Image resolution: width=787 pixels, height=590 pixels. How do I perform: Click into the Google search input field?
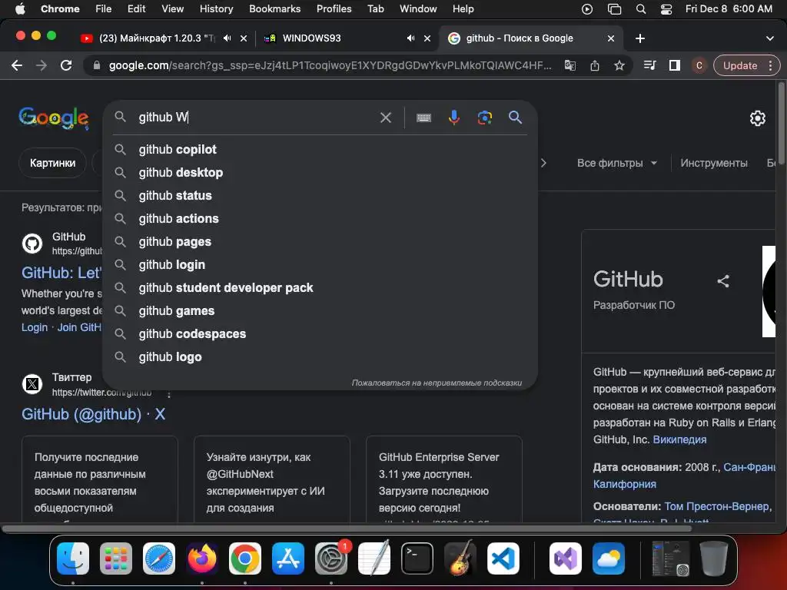[x=256, y=118]
